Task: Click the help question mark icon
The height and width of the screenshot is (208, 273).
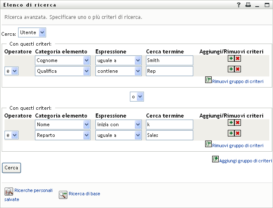Action: point(238,5)
